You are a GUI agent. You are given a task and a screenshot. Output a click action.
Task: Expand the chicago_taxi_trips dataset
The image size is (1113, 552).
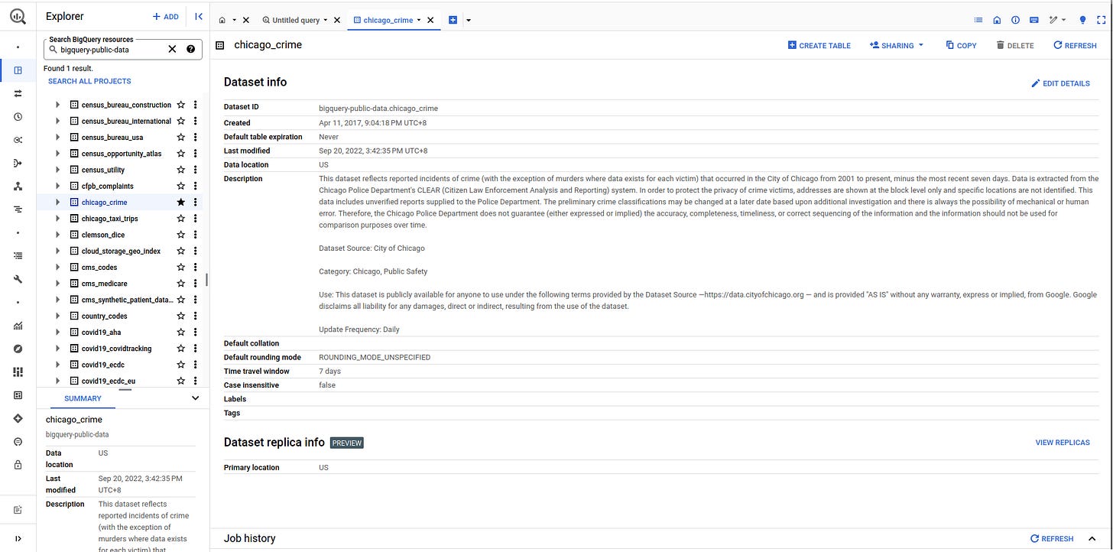coord(58,219)
